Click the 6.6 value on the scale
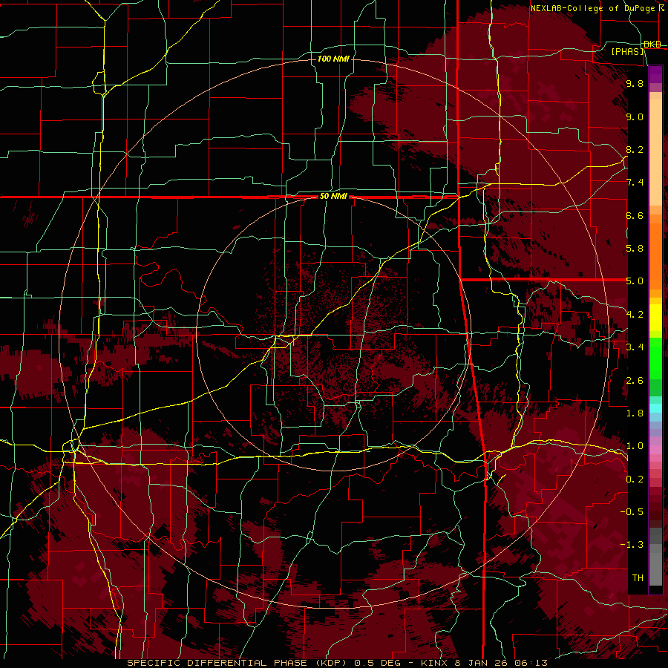The width and height of the screenshot is (668, 668). pos(635,215)
